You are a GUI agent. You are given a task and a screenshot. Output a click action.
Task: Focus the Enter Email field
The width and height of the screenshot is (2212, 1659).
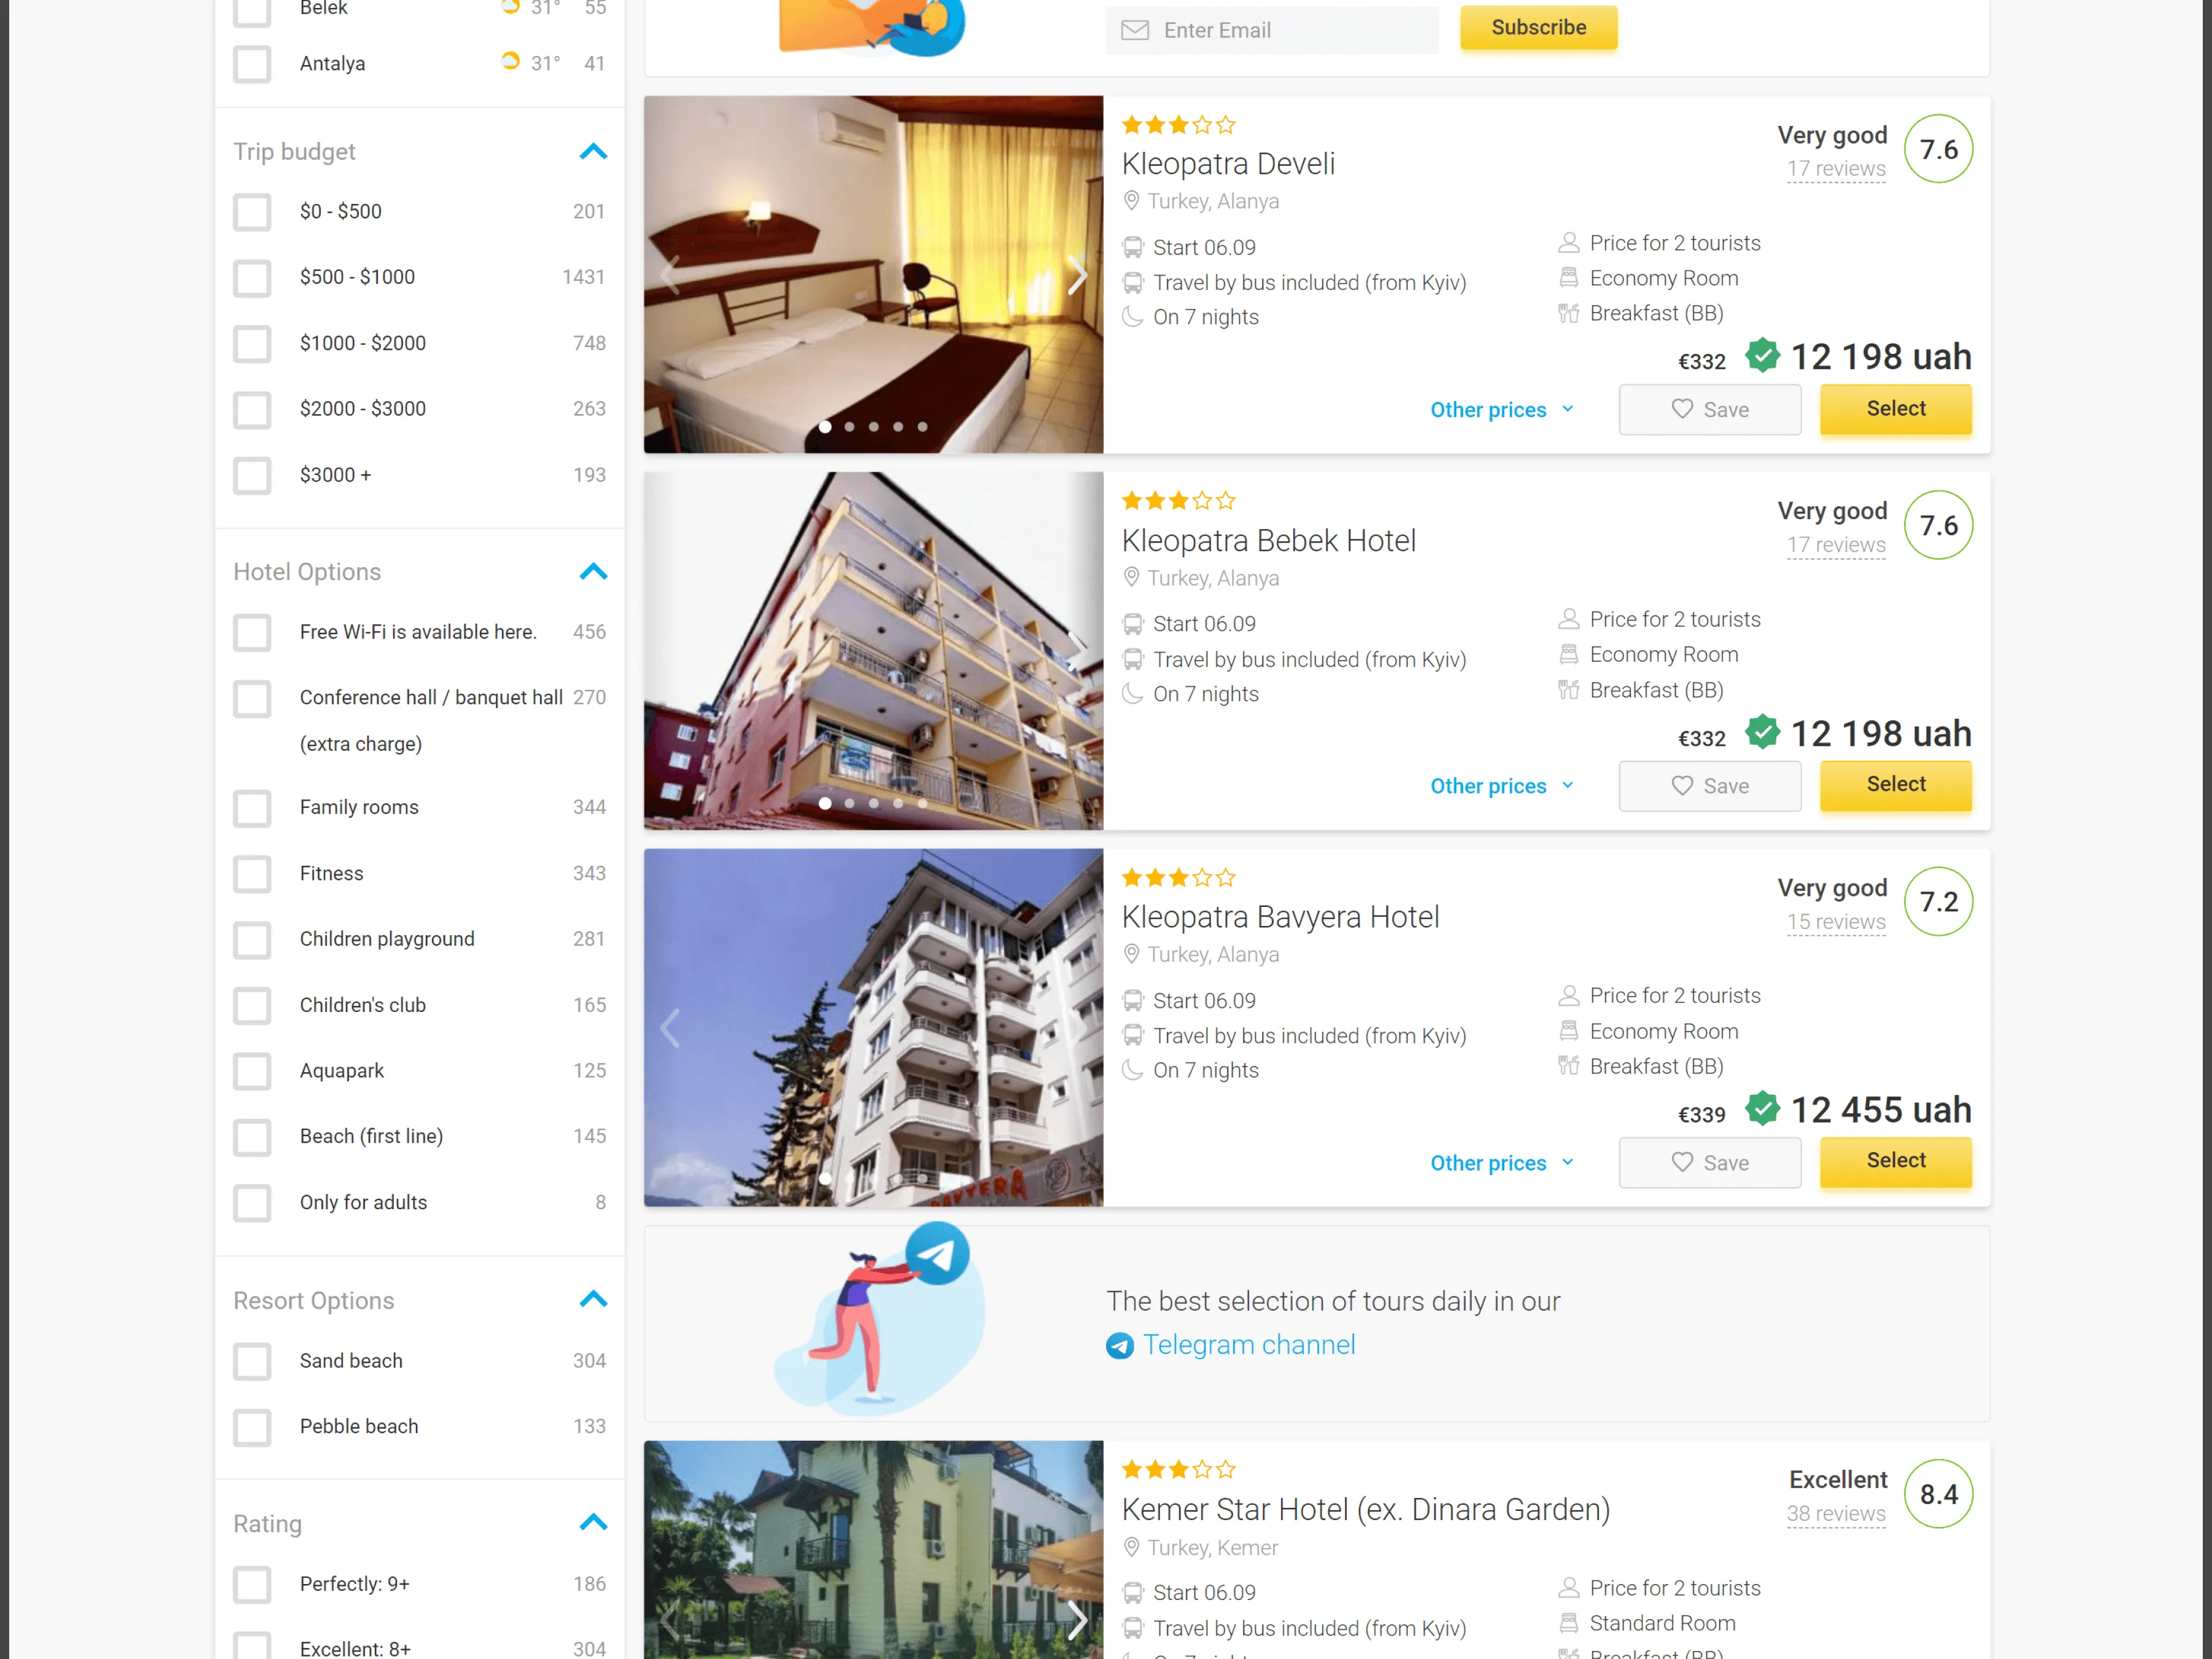coord(1272,30)
